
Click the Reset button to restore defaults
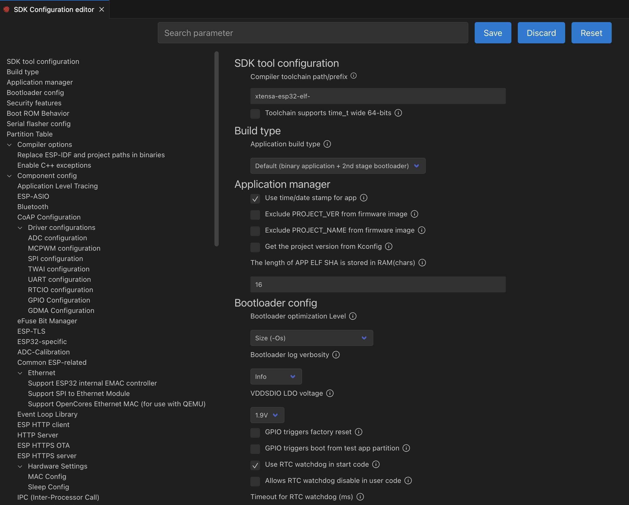[x=591, y=32]
